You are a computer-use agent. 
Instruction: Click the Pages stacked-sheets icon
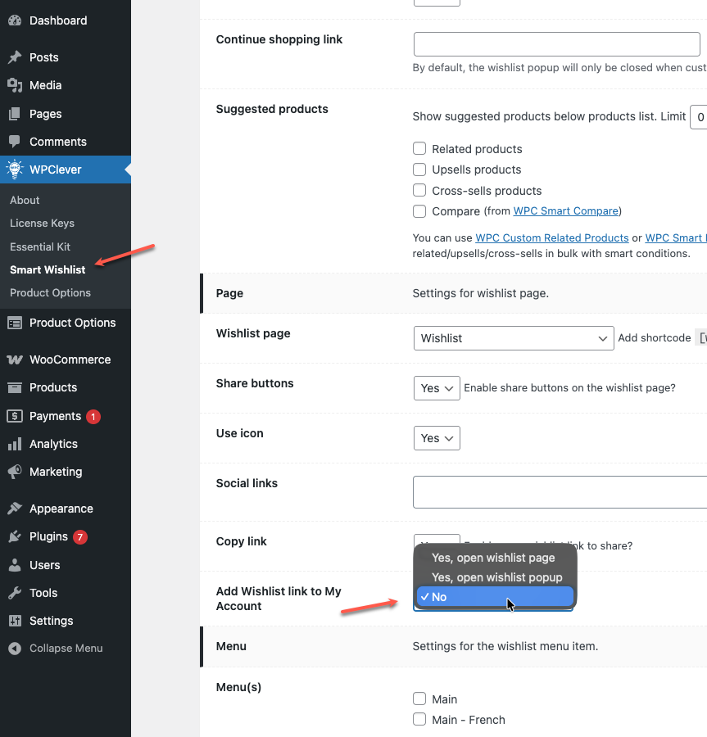click(15, 114)
